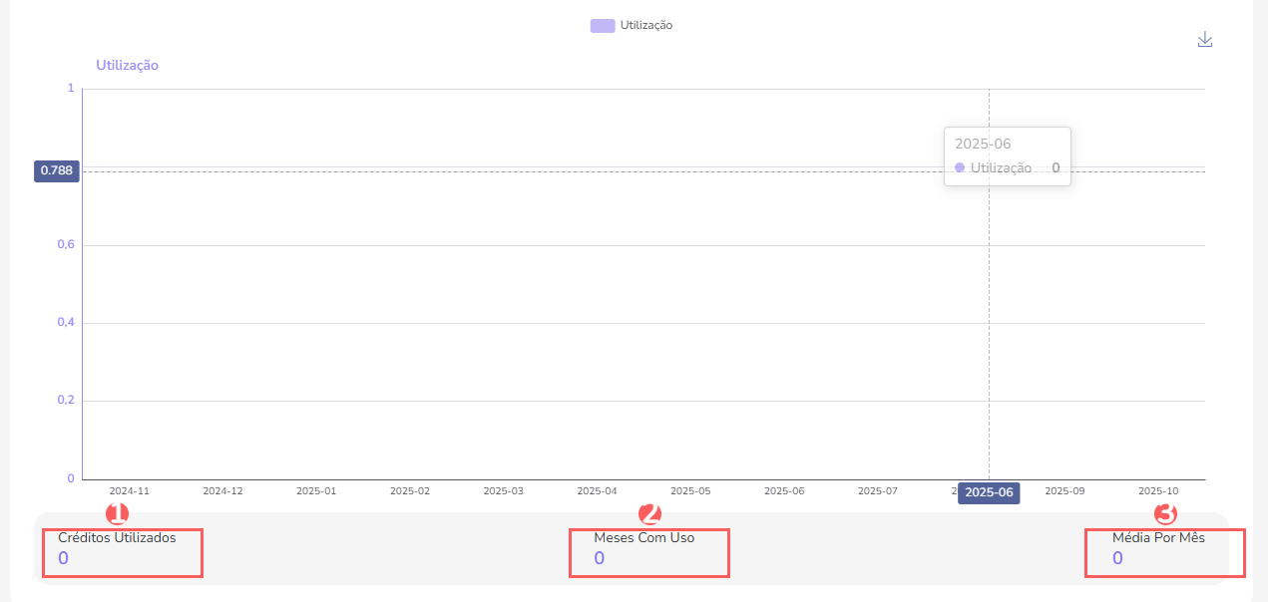Select the 2025-05 x-axis label
This screenshot has width=1268, height=602.
(690, 491)
